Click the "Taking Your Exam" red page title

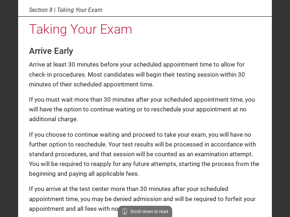[80, 29]
